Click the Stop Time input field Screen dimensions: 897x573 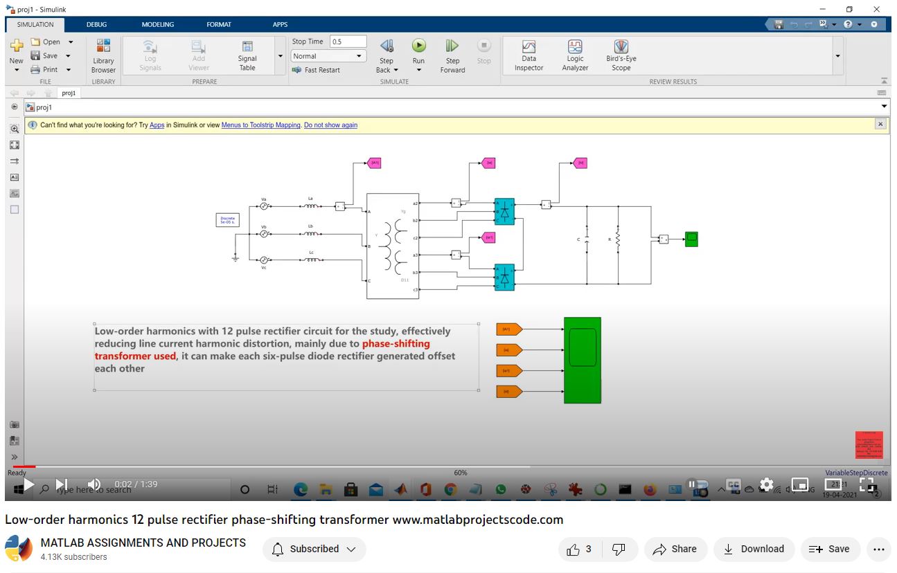pyautogui.click(x=348, y=42)
